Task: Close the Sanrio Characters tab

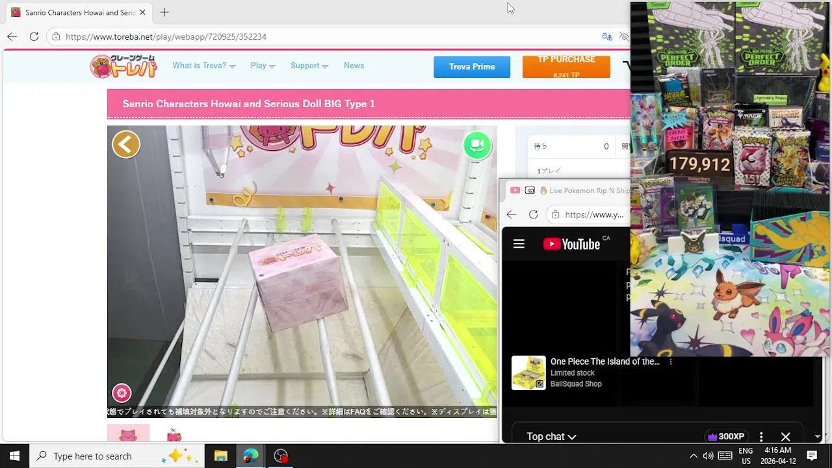Action: [x=142, y=12]
